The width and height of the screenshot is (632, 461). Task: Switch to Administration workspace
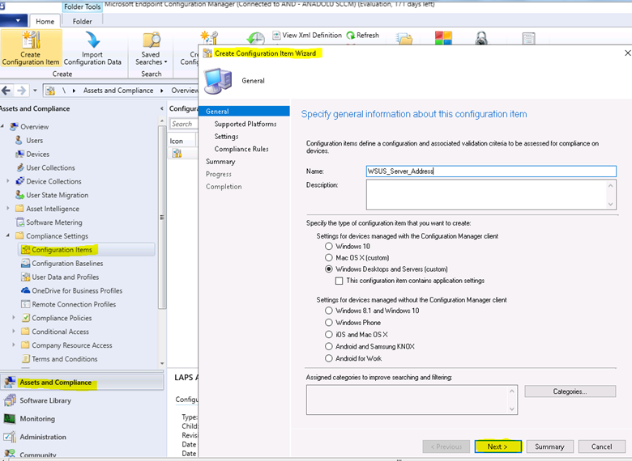[43, 437]
